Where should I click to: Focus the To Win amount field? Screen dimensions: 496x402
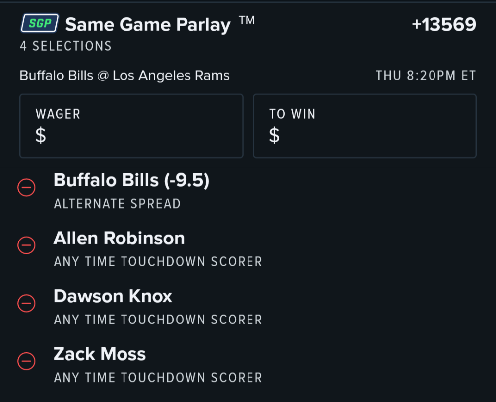coord(365,126)
